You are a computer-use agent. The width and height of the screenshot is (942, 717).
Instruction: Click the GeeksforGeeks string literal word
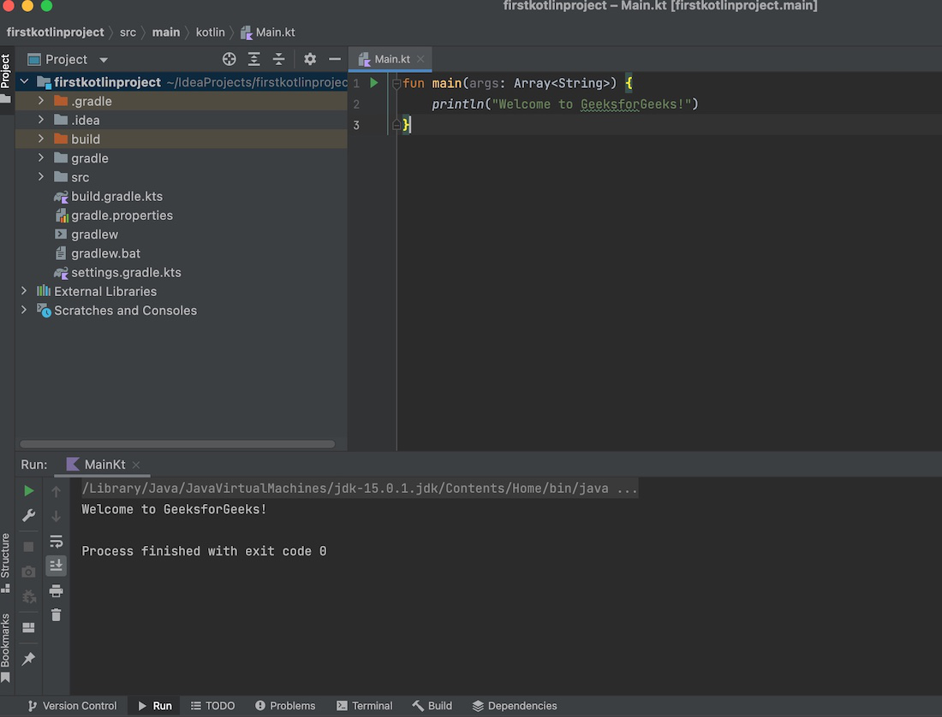pyautogui.click(x=631, y=104)
